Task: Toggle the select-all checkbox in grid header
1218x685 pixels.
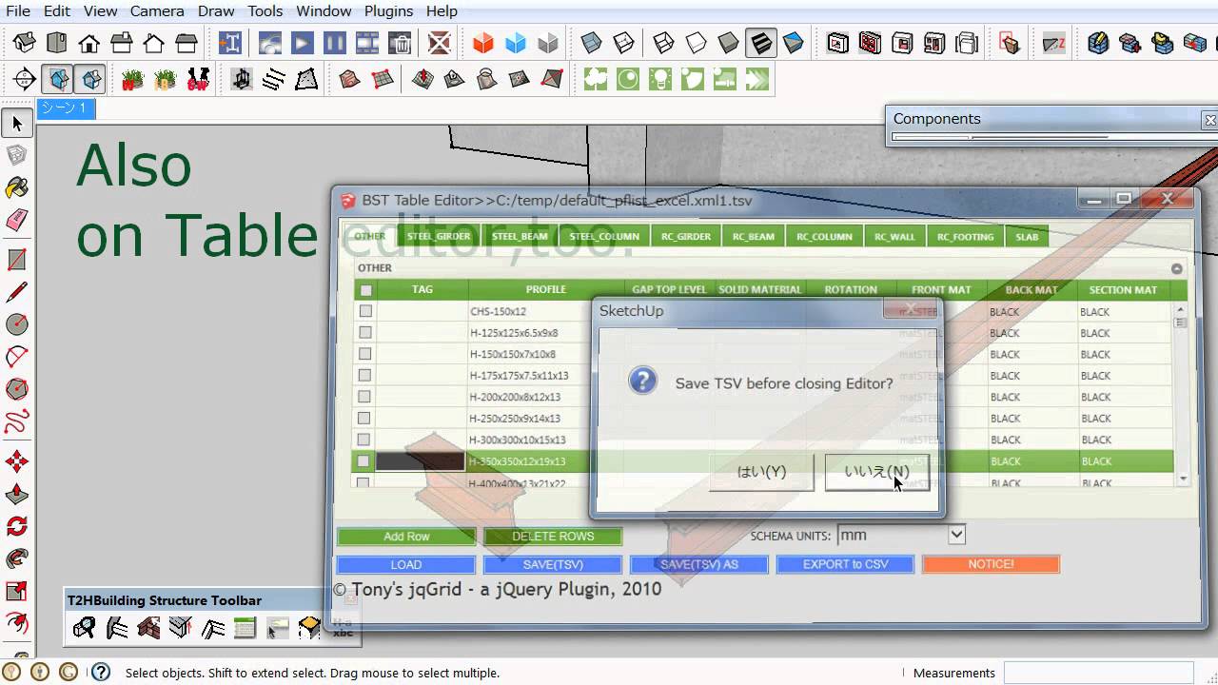Action: [x=365, y=290]
